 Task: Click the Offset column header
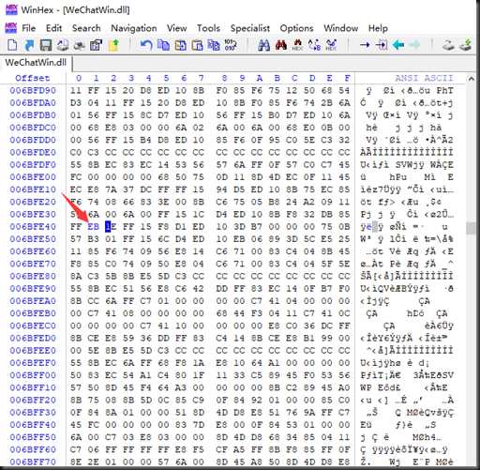[33, 78]
